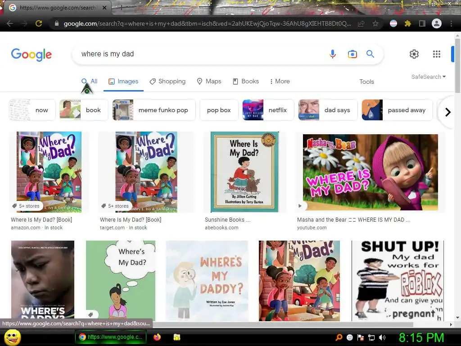Open the Google apps grid
Image resolution: width=461 pixels, height=346 pixels.
click(437, 54)
